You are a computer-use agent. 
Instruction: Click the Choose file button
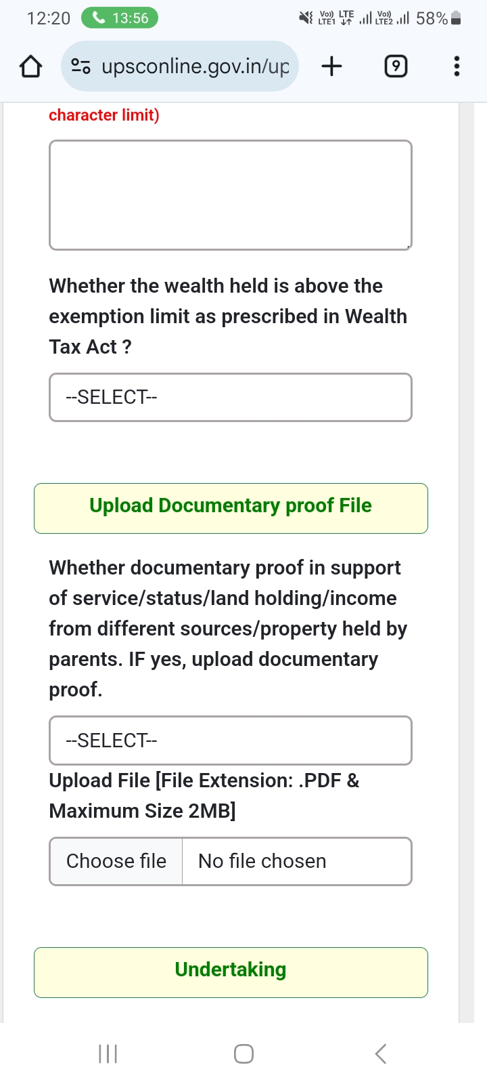pyautogui.click(x=116, y=861)
